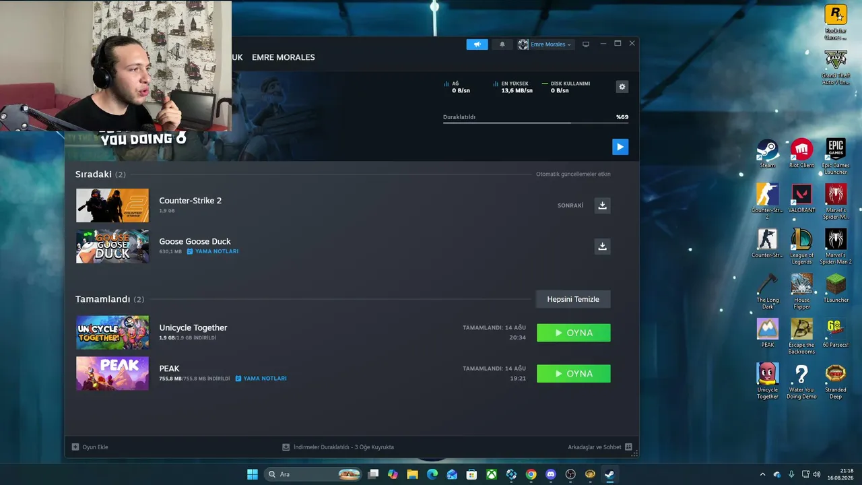Open PEAK patch notes link

click(x=261, y=379)
